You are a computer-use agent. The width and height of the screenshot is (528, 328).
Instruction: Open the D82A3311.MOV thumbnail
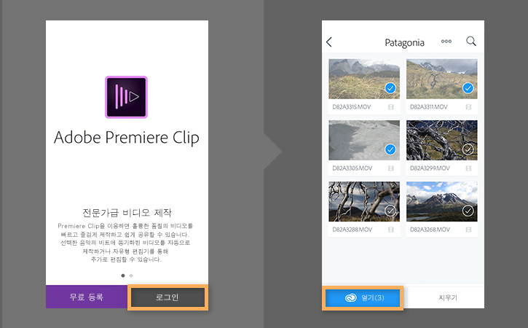442,79
